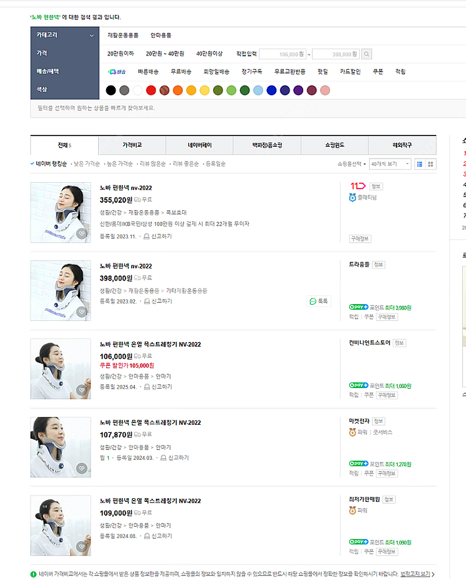This screenshot has width=466, height=579.
Task: Click 플래티넘 grade medal icon
Action: pos(352,198)
